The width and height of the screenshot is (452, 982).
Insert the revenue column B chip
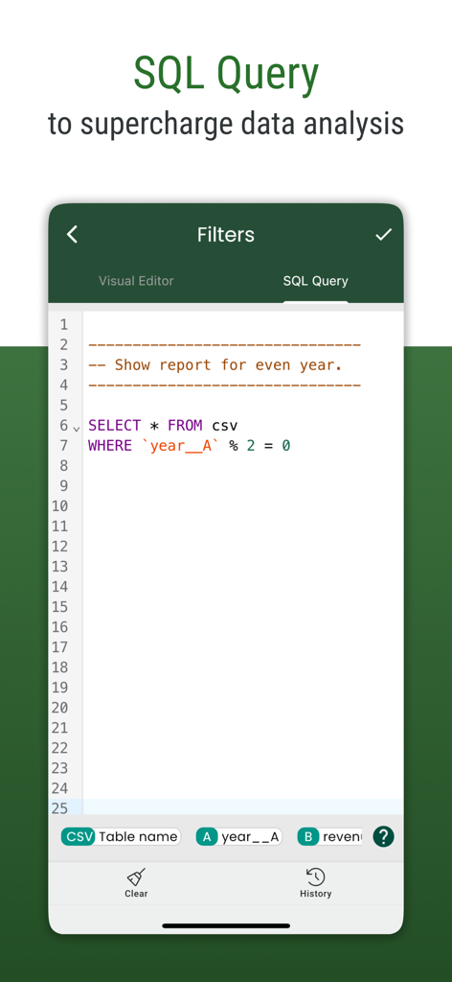click(x=329, y=836)
